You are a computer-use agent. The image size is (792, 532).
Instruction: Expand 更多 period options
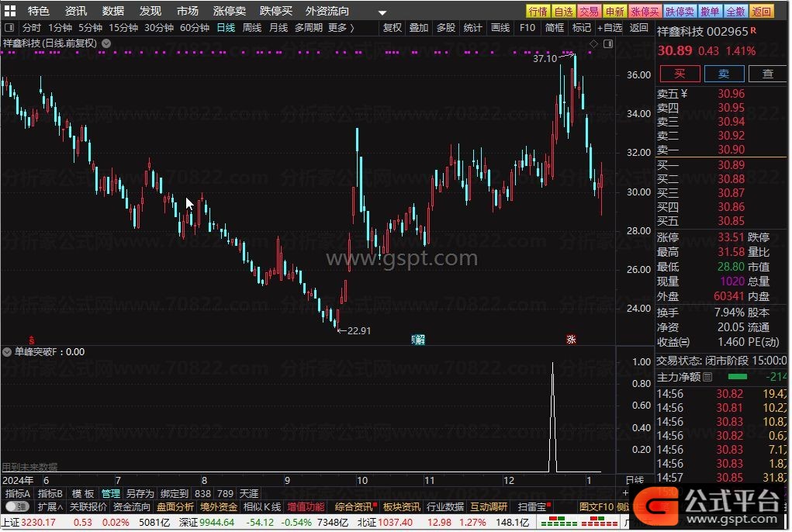pos(341,27)
